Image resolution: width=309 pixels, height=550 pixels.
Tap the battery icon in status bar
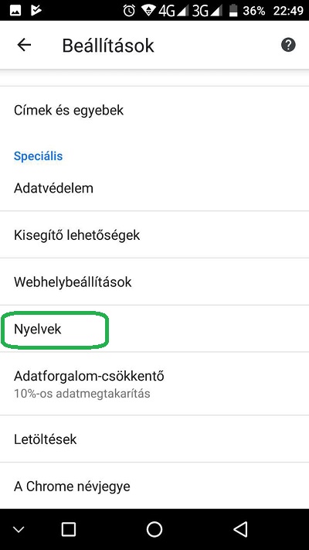(233, 11)
